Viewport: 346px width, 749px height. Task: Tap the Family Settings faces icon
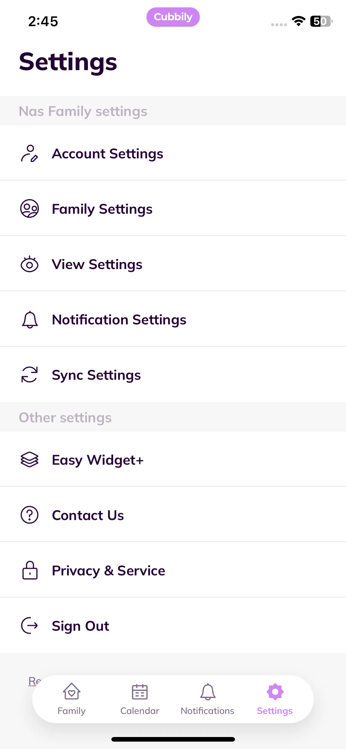click(30, 209)
